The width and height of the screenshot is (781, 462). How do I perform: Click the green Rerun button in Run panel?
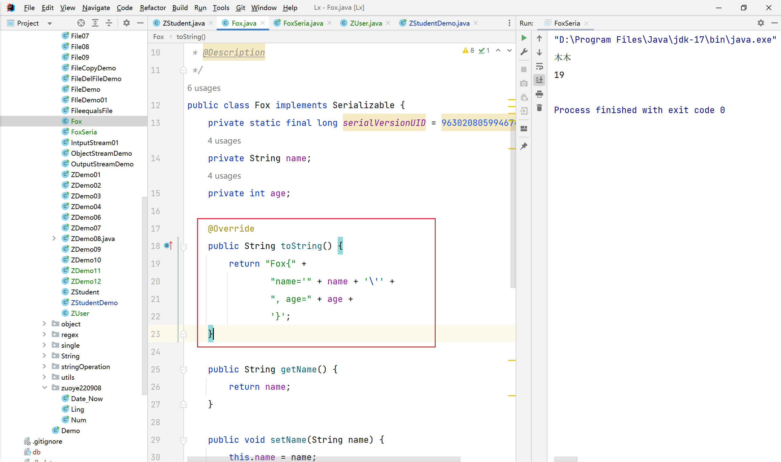coord(524,38)
